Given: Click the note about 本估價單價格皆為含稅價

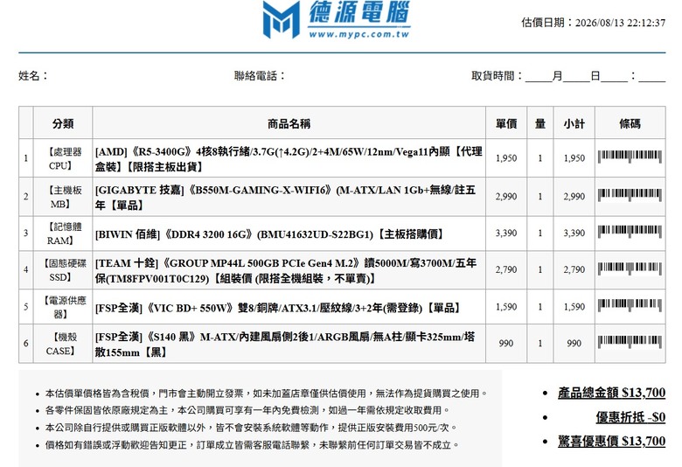Looking at the screenshot, I should click(266, 393).
